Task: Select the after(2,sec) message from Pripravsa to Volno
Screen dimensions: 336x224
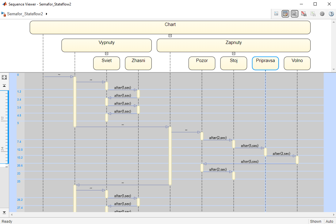Action: (x=281, y=154)
